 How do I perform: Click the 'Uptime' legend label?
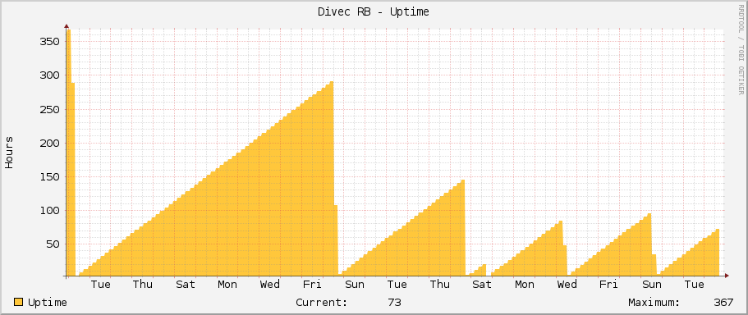[x=48, y=303]
